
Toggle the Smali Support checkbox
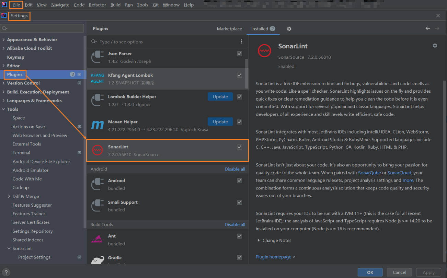(x=240, y=202)
